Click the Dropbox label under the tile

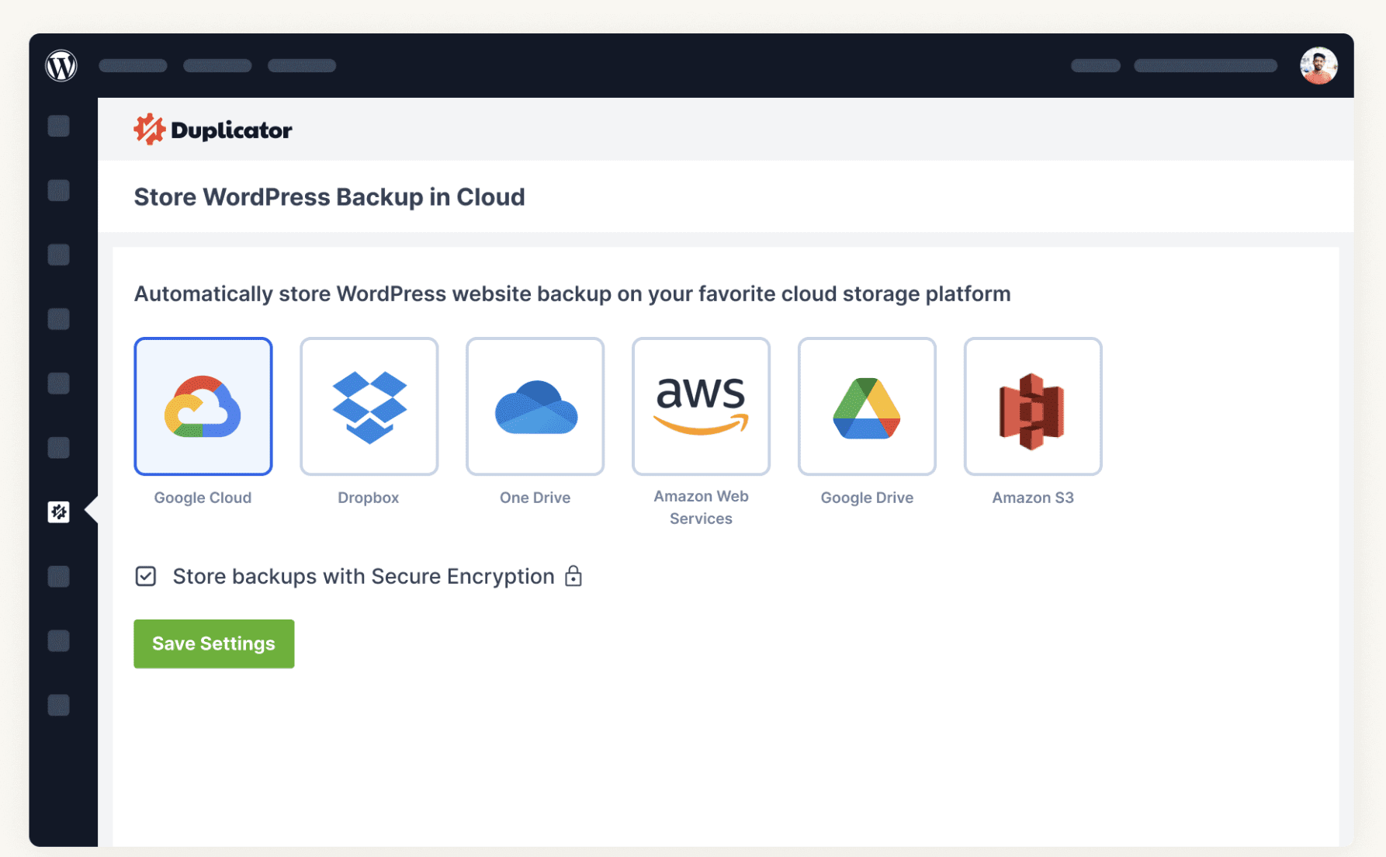pyautogui.click(x=369, y=498)
